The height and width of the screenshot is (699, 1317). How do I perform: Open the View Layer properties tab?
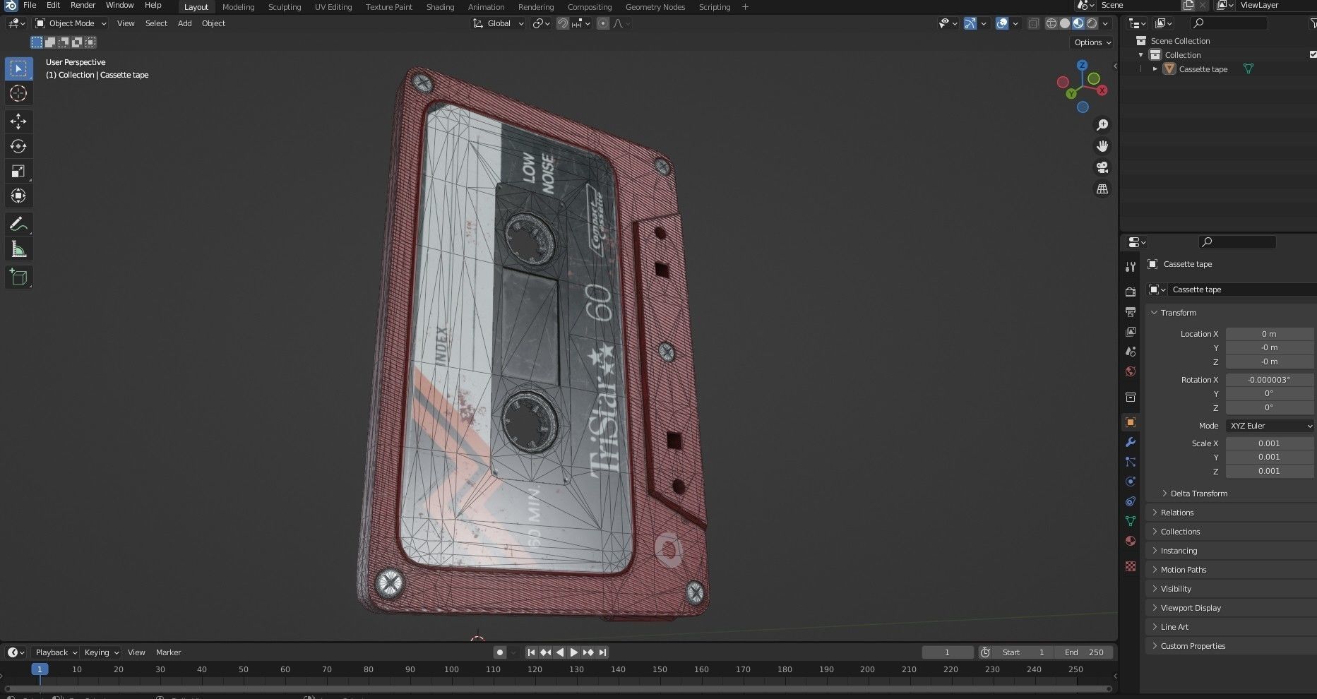point(1131,331)
